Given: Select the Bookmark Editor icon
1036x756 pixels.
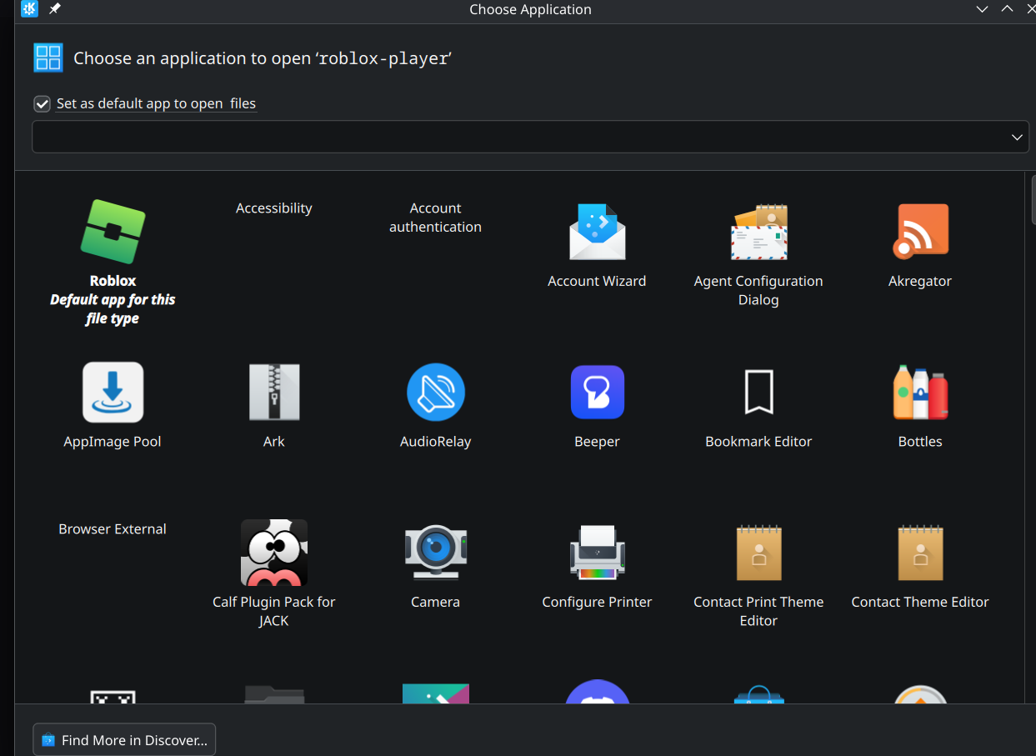Looking at the screenshot, I should 758,393.
